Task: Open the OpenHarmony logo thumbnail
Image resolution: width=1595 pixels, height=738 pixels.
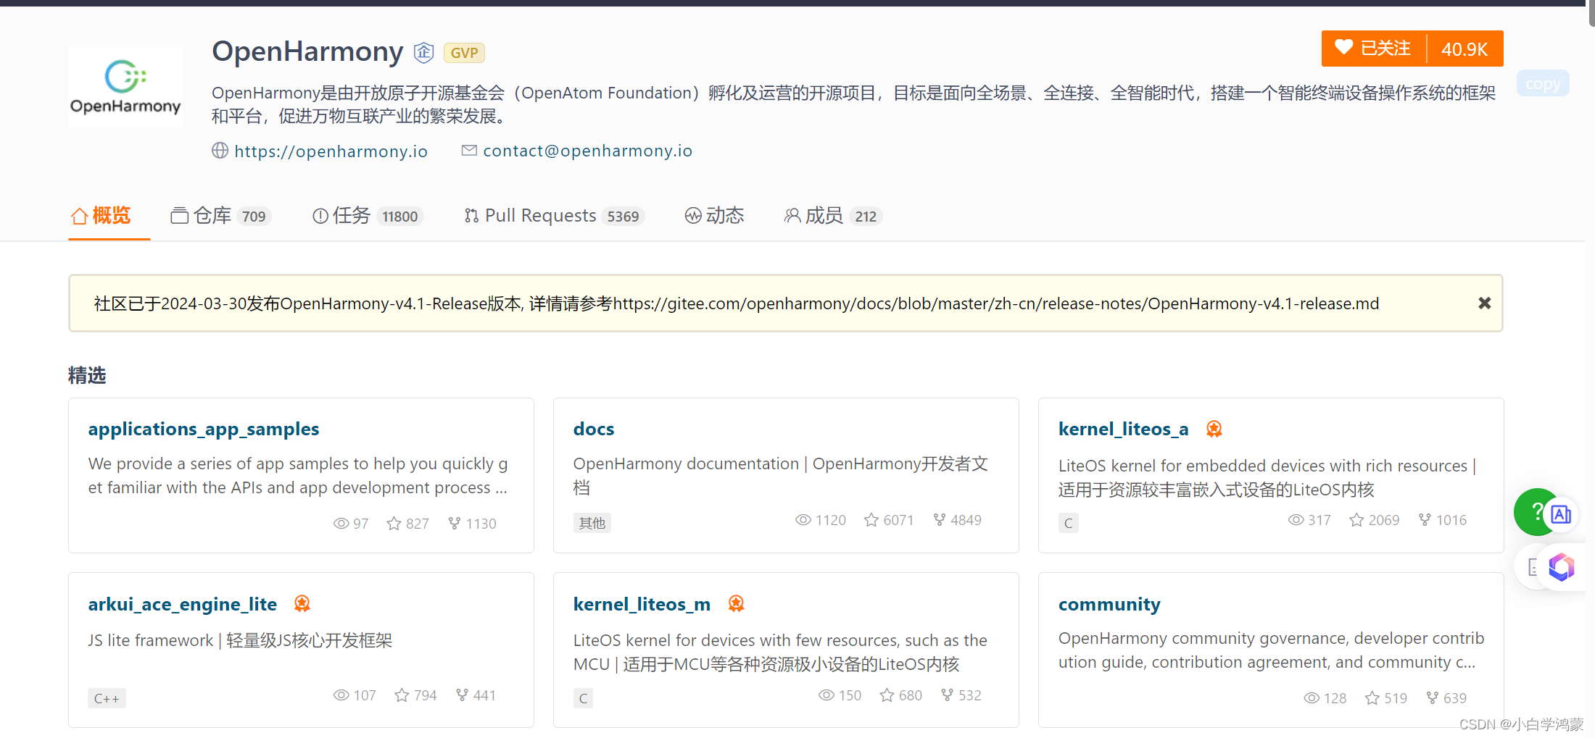Action: [x=125, y=87]
